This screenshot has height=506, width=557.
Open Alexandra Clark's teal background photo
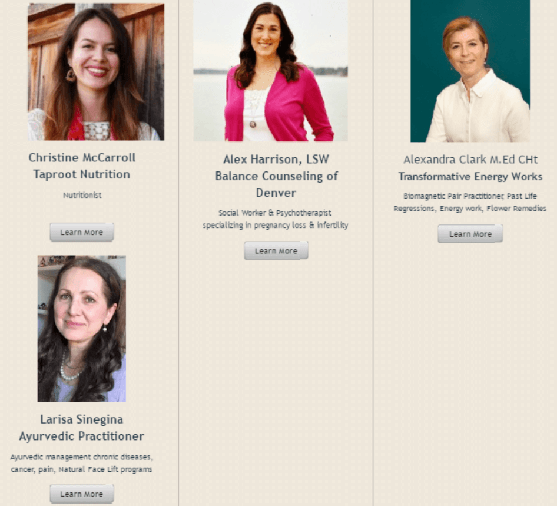(x=470, y=71)
